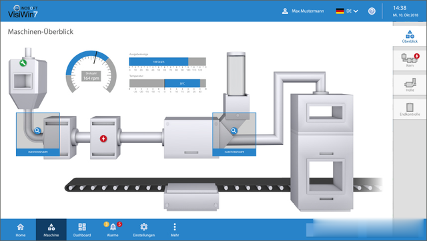Screen dimensions: 427x241
Task: Open the Alarme notifications tab
Action: click(113, 230)
